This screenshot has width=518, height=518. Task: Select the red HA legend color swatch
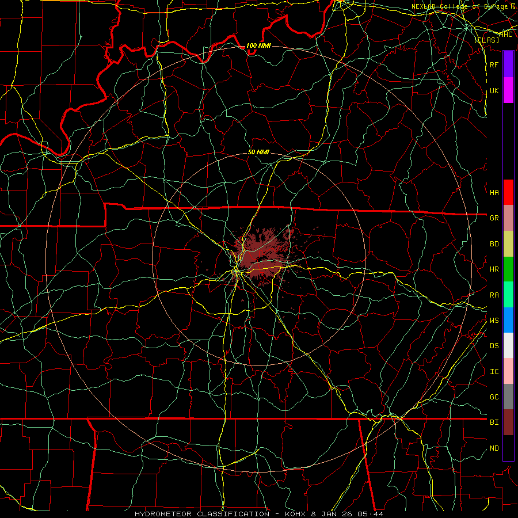coord(508,192)
